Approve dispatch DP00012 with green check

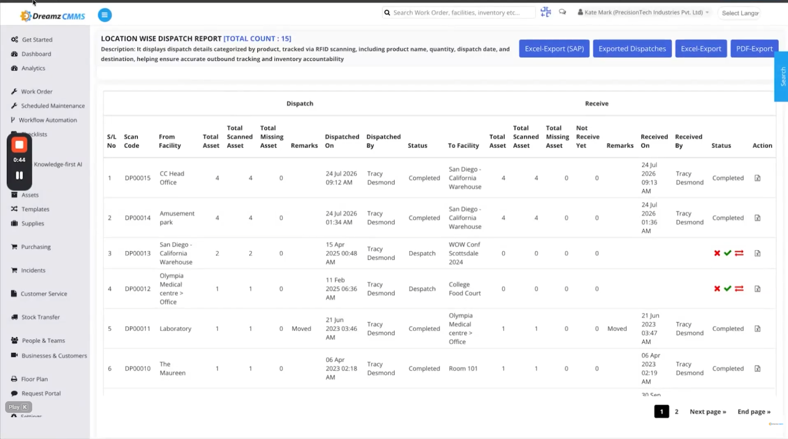click(x=727, y=289)
